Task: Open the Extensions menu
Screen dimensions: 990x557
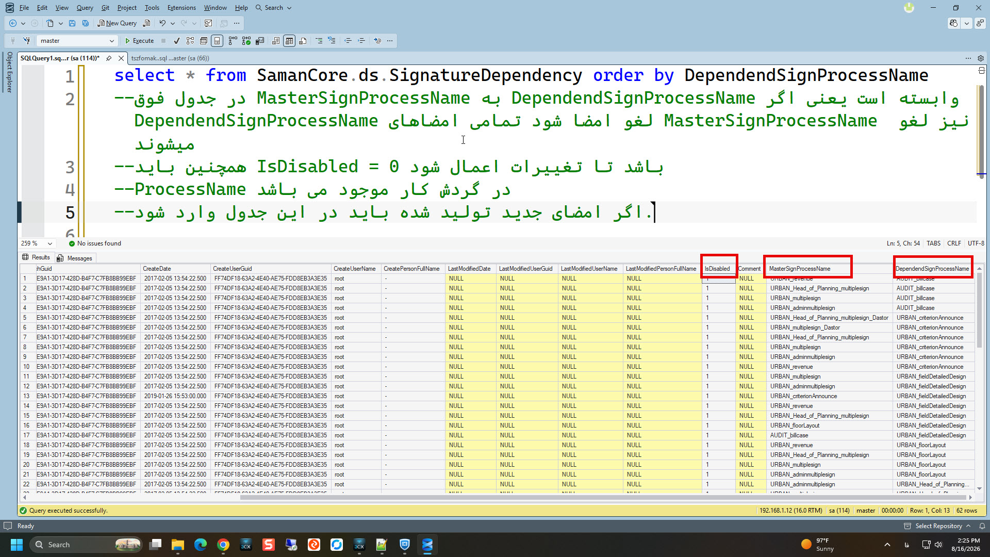Action: pos(181,8)
